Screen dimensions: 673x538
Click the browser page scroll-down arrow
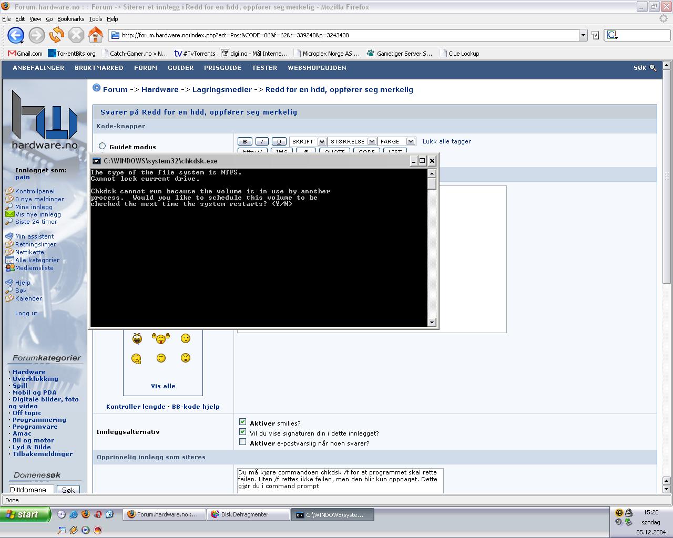click(x=667, y=489)
